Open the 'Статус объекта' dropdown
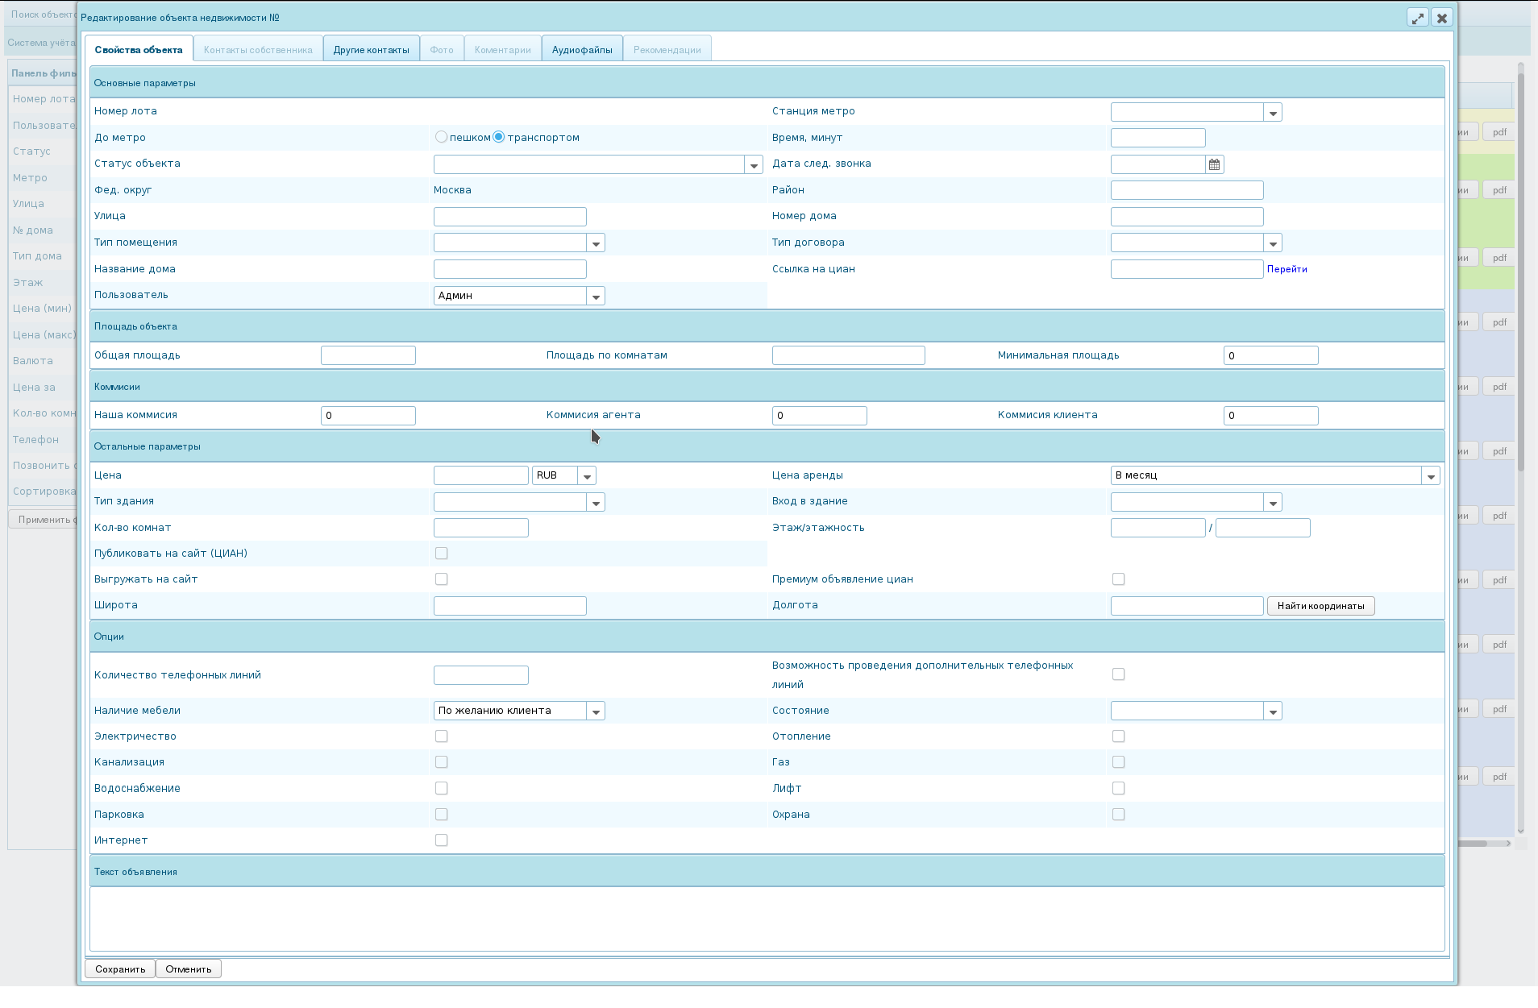1538x1008 pixels. click(x=754, y=165)
